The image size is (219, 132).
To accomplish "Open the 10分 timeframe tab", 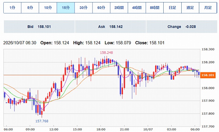I will point(48,8).
